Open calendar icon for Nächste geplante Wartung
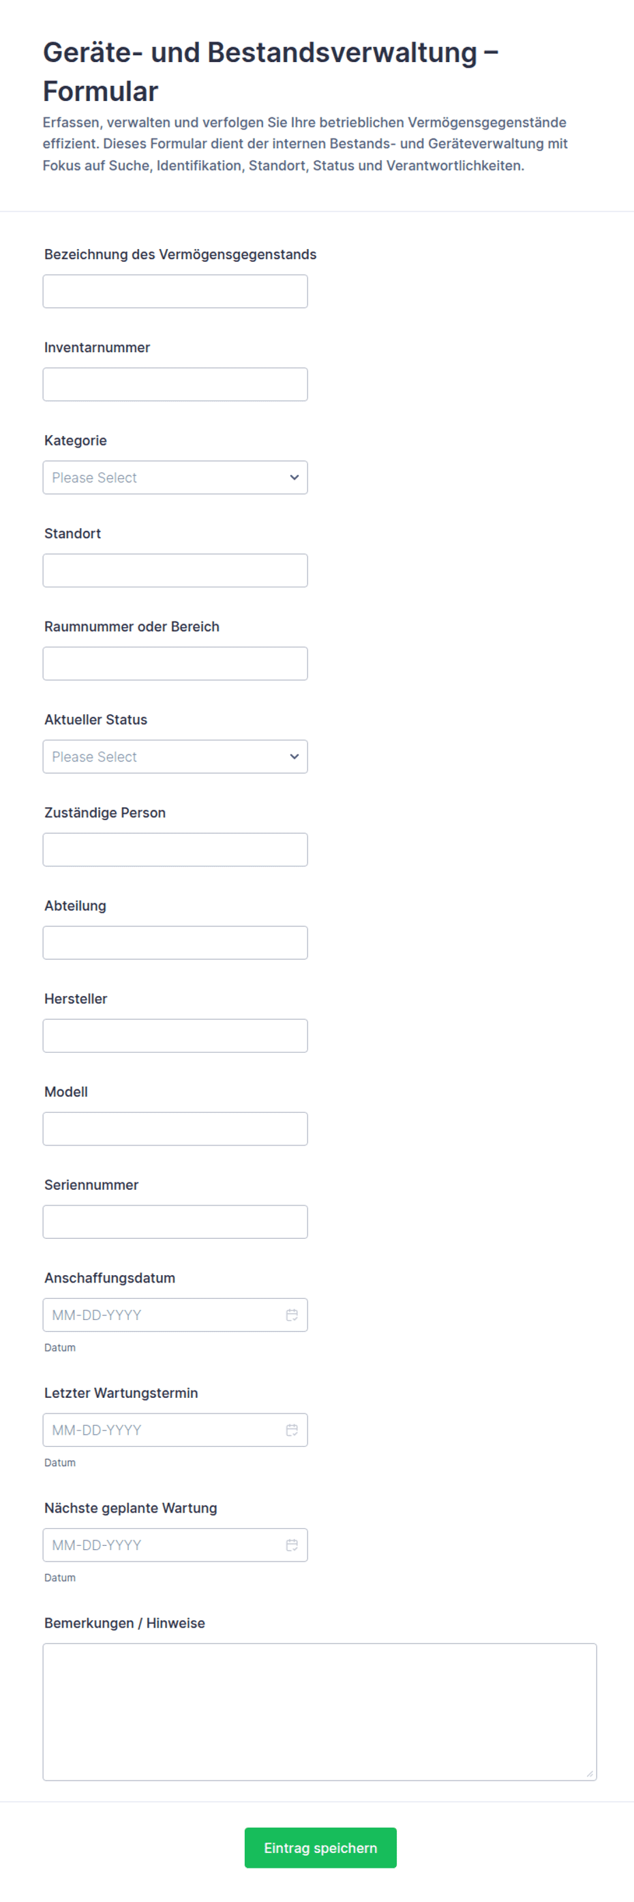Image resolution: width=634 pixels, height=1902 pixels. [292, 1545]
